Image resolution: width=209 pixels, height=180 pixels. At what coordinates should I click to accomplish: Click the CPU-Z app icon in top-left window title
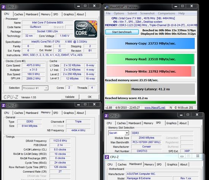point(3,7)
